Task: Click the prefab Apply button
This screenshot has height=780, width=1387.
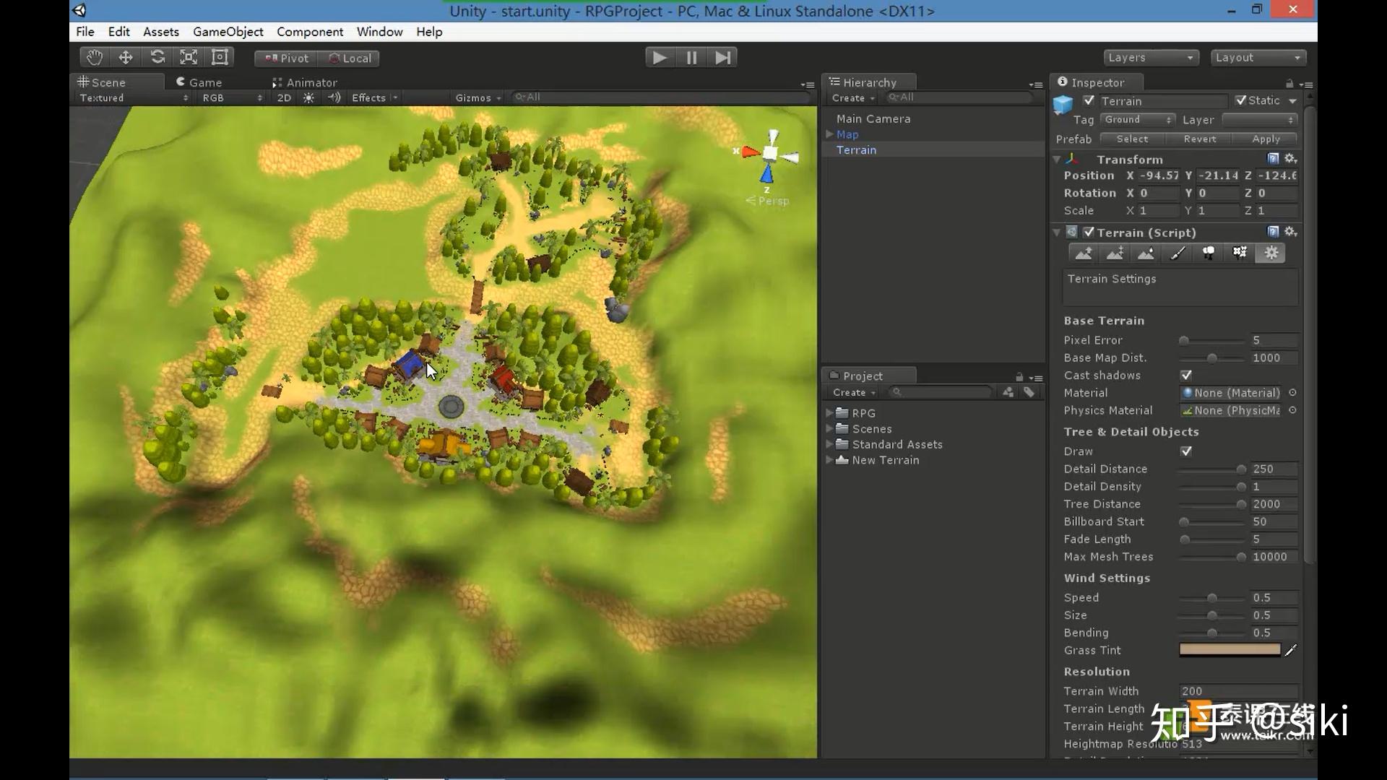Action: 1266,139
